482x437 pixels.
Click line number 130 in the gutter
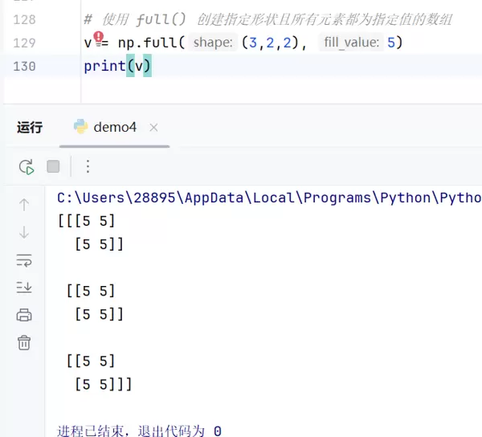pos(25,66)
